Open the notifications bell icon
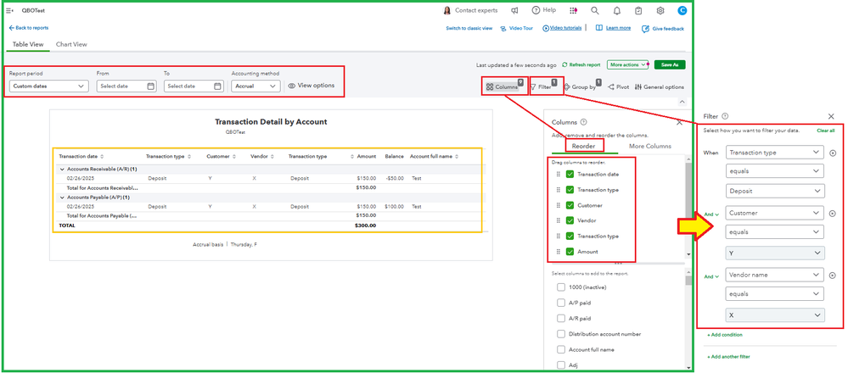 [617, 11]
